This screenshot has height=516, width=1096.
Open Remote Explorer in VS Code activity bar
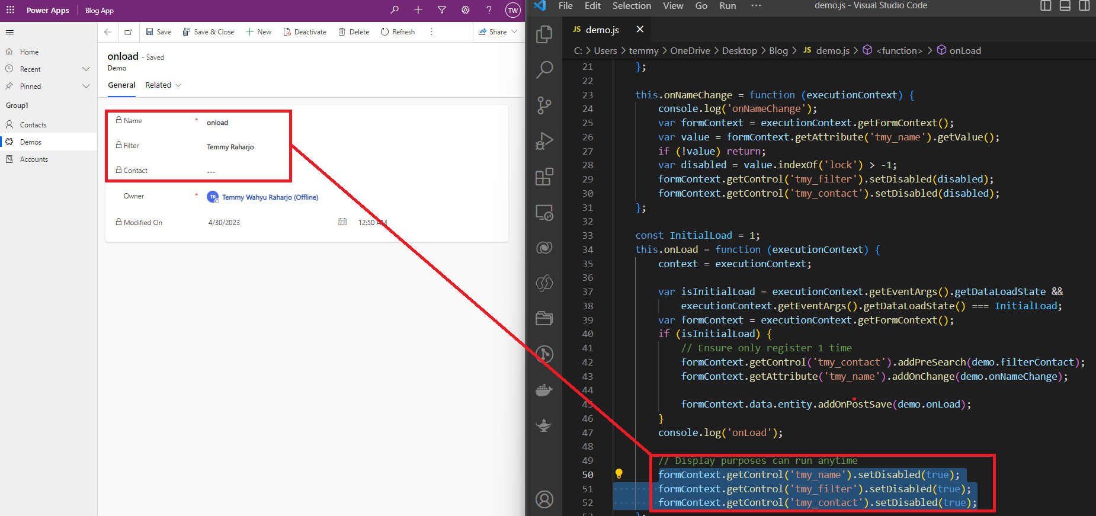(x=544, y=212)
